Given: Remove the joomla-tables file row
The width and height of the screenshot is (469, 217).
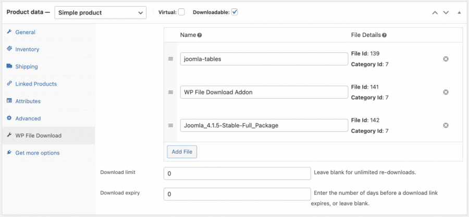Looking at the screenshot, I should (x=446, y=59).
